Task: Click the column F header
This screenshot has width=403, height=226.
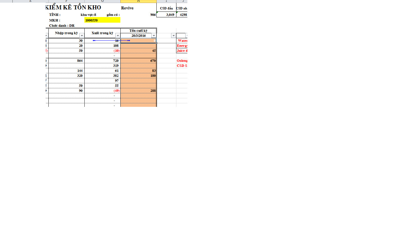Action: click(66, 1)
